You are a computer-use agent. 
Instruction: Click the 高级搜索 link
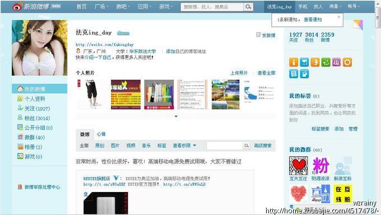click(263, 145)
